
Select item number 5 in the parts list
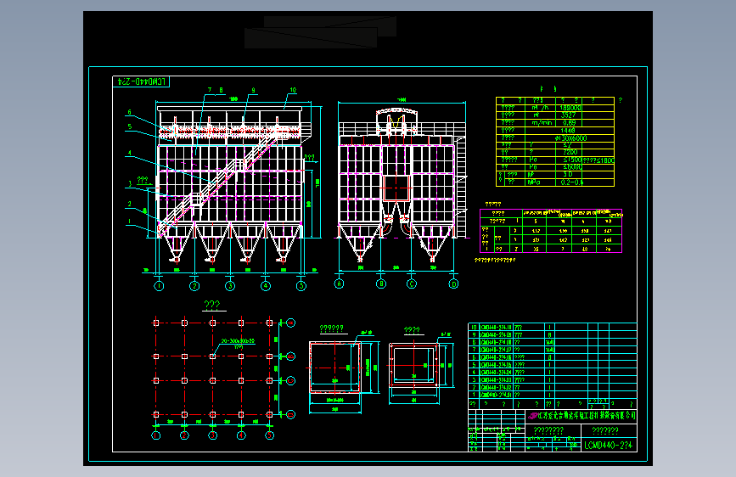[474, 365]
